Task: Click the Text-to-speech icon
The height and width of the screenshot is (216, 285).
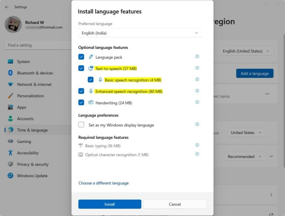Action: point(91,68)
